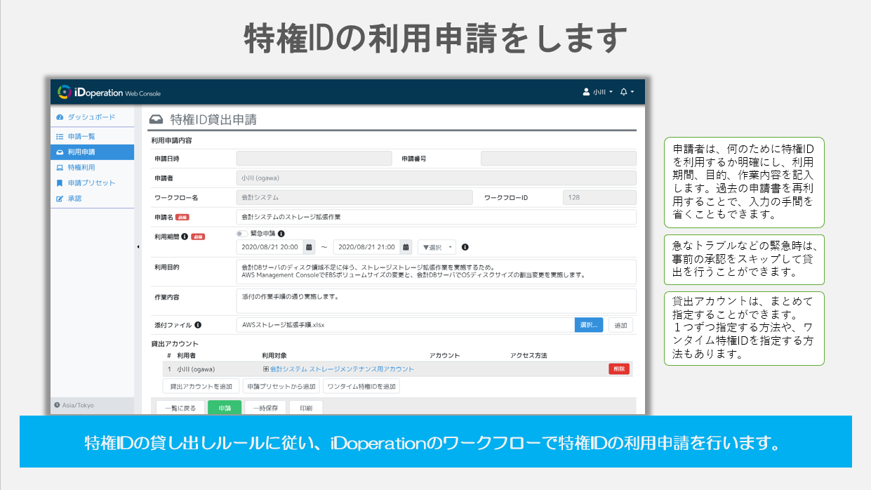Collapse the sidebar with the arrow handle
This screenshot has height=490, width=871.
pyautogui.click(x=138, y=247)
